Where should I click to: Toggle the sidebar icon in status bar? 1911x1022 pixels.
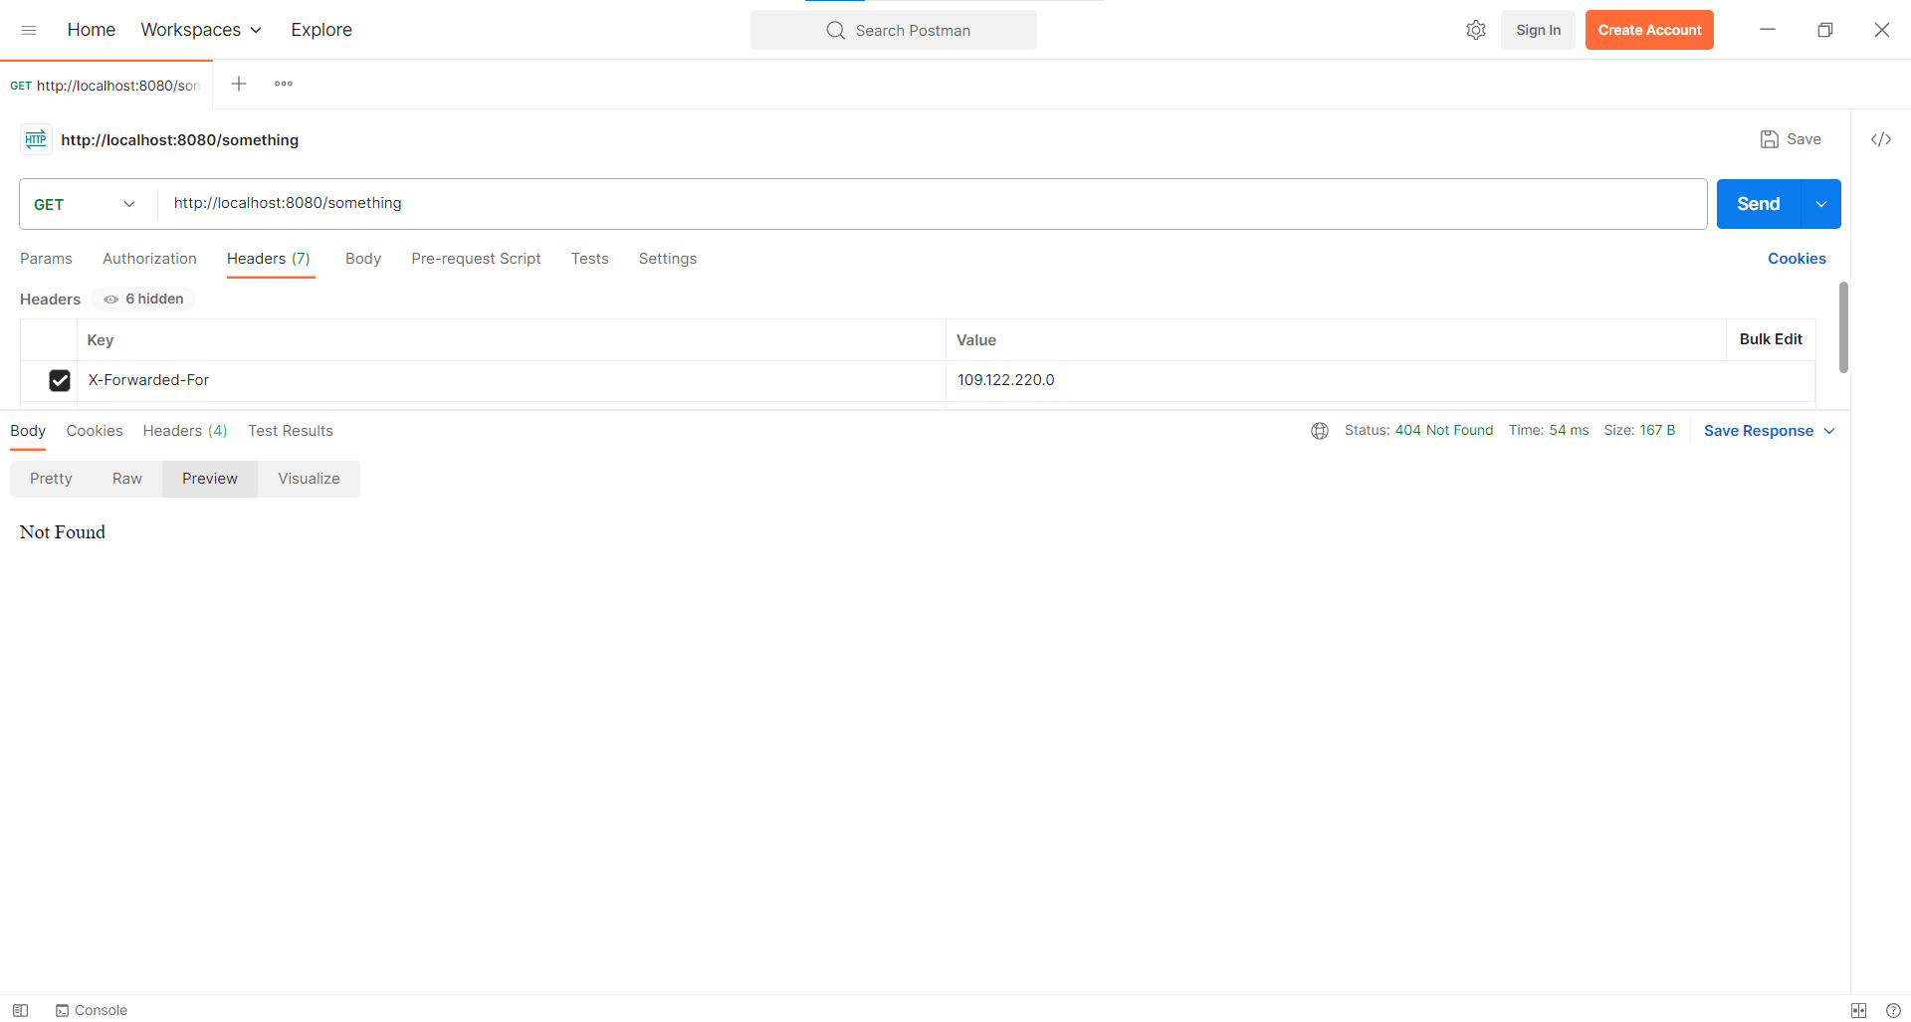click(20, 1010)
